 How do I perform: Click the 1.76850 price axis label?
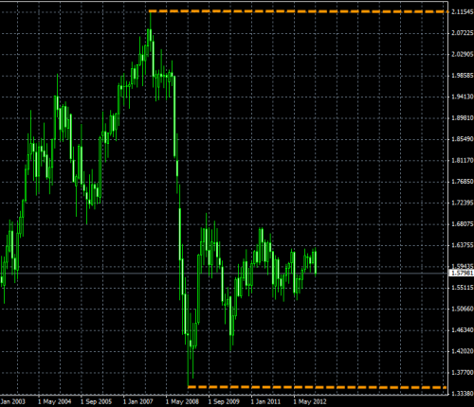coord(463,182)
